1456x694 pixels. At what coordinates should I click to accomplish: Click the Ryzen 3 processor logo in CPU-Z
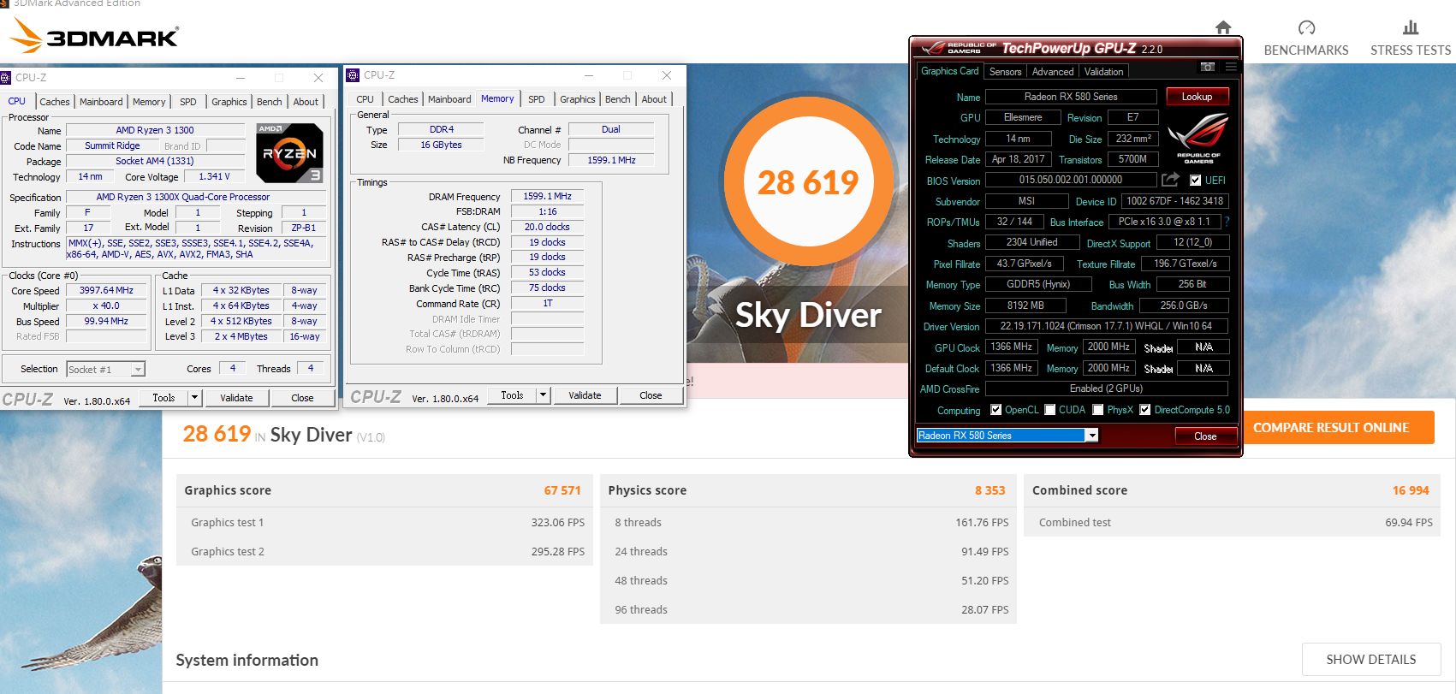[289, 153]
